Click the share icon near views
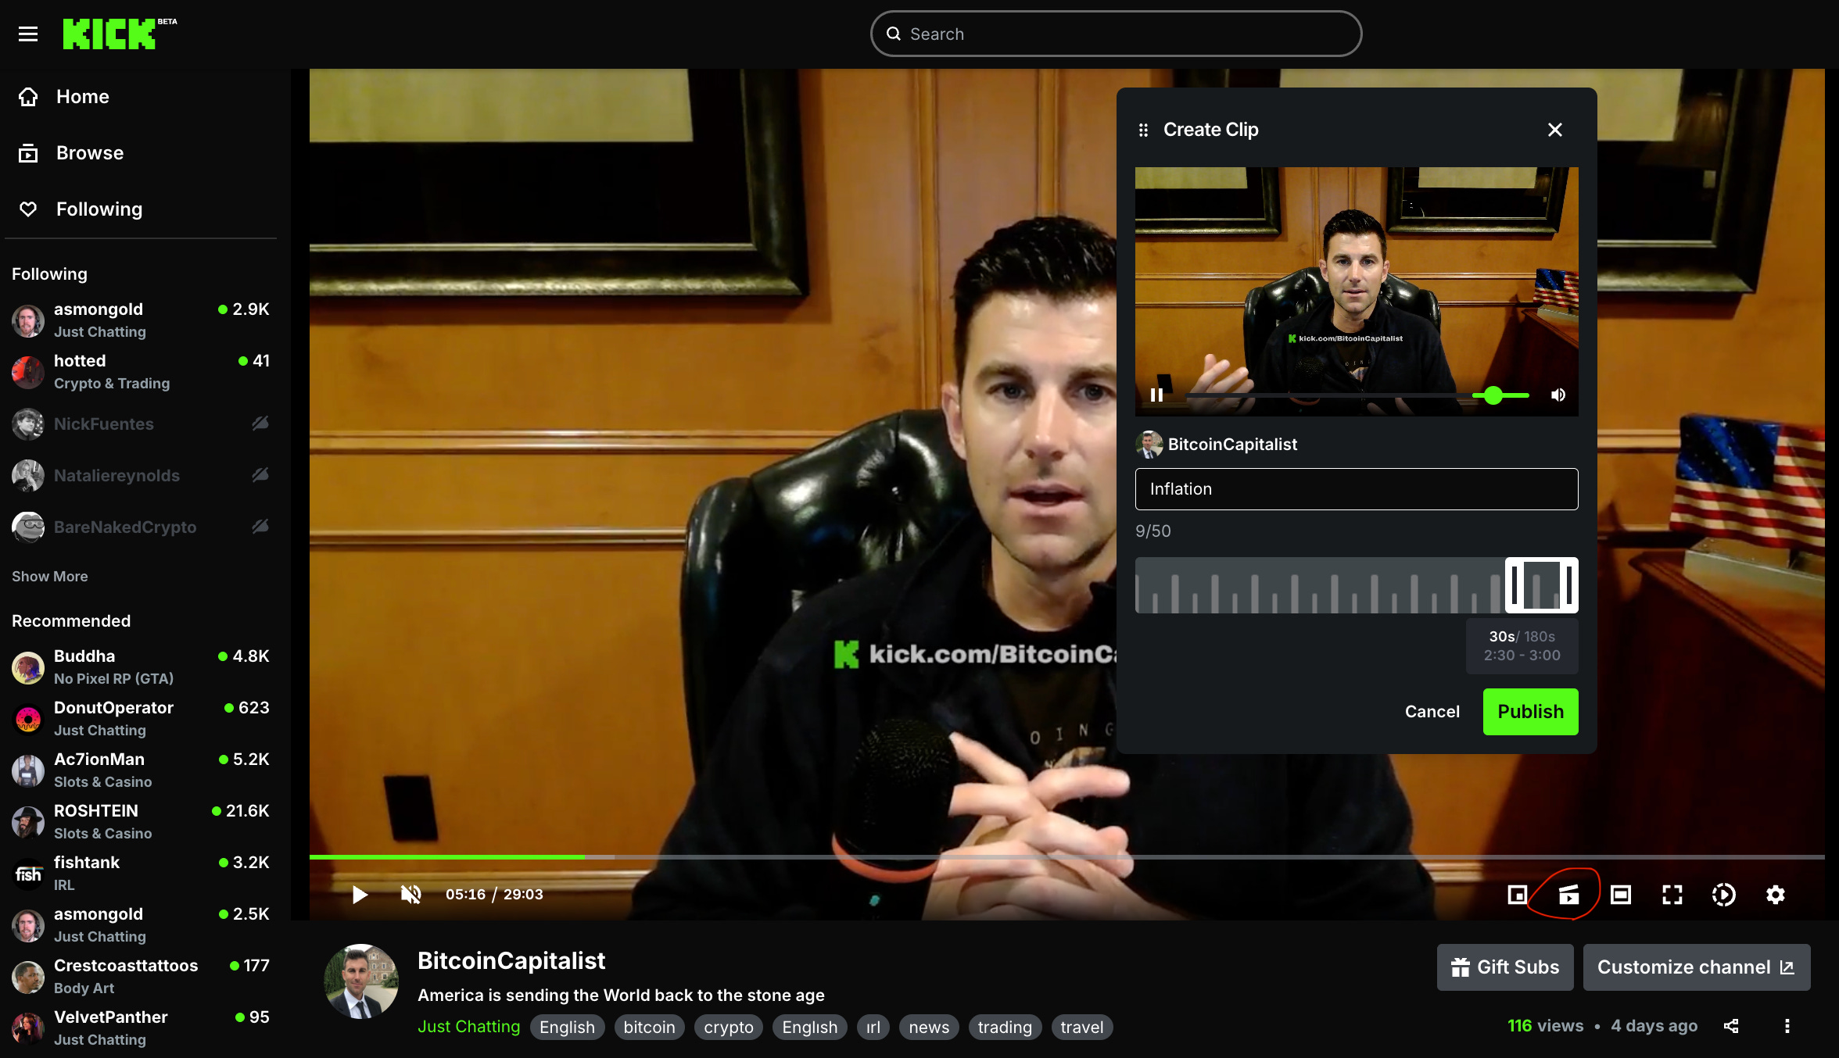Screen dimensions: 1839x1058 (1731, 1026)
